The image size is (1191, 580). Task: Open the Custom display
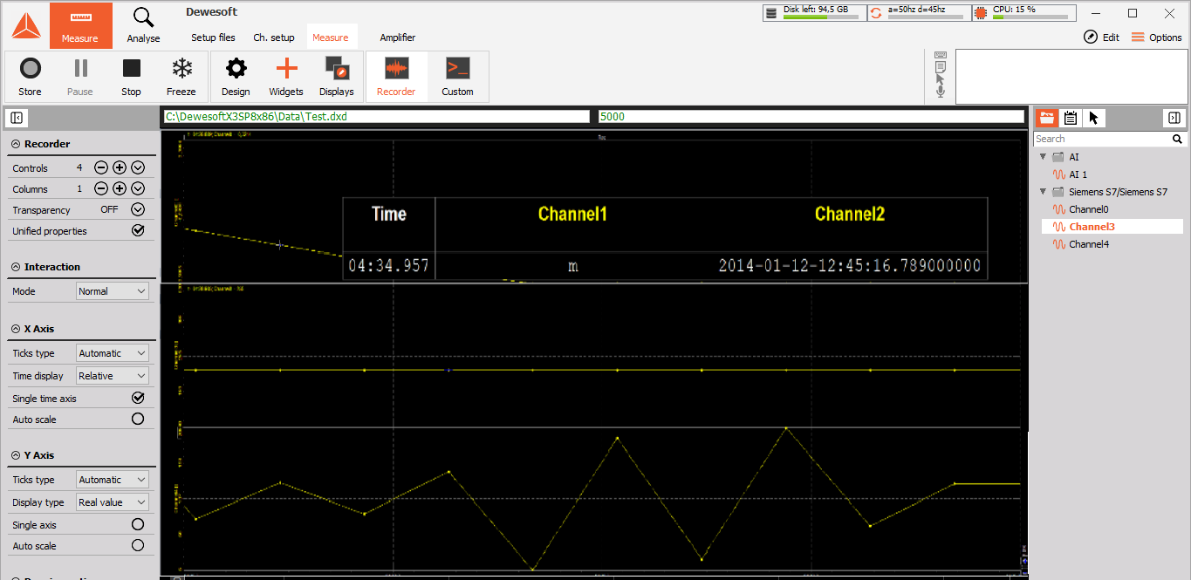tap(457, 77)
